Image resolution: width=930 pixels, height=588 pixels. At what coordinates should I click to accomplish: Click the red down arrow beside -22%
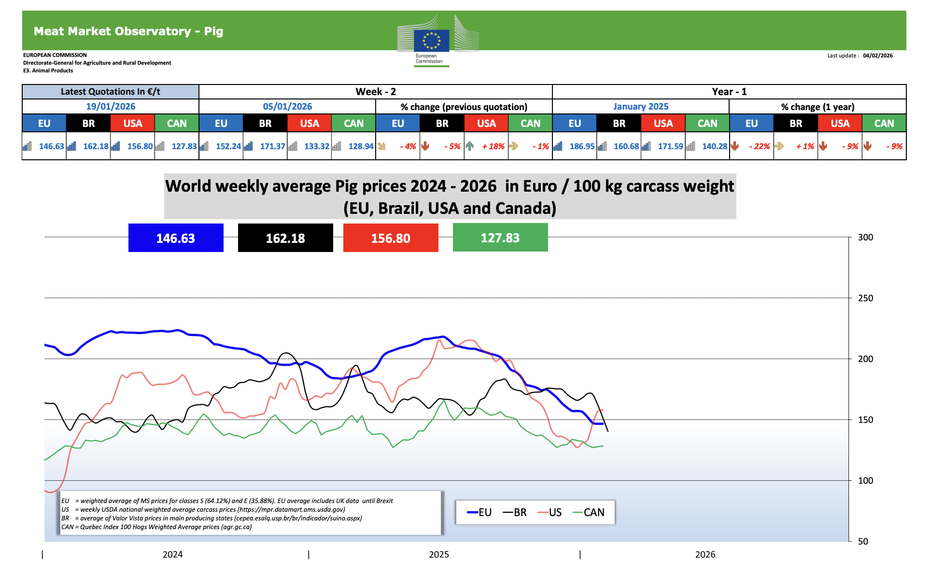pyautogui.click(x=735, y=146)
